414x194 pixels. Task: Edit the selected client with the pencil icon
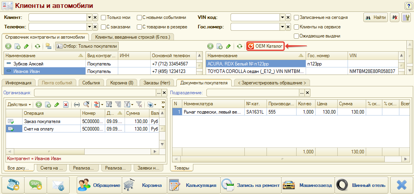26,46
